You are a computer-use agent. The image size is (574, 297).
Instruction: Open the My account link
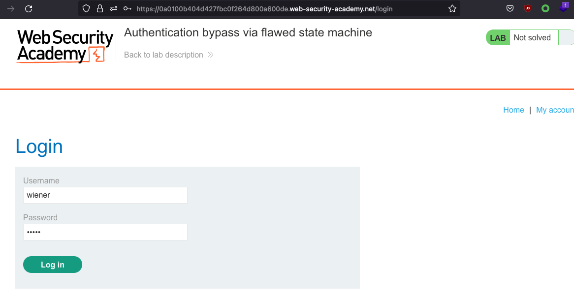coord(555,110)
